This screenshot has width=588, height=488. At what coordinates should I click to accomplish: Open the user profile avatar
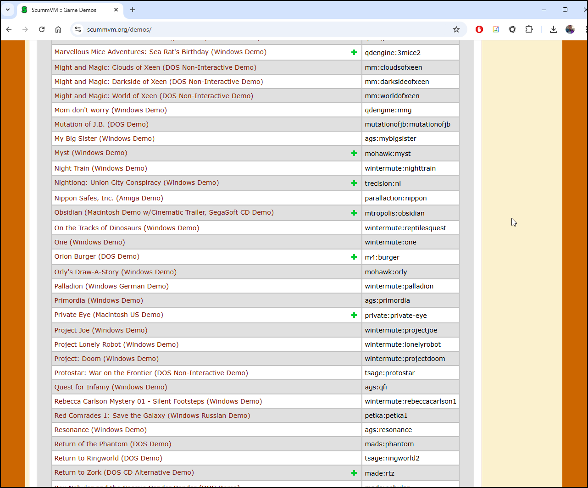570,29
